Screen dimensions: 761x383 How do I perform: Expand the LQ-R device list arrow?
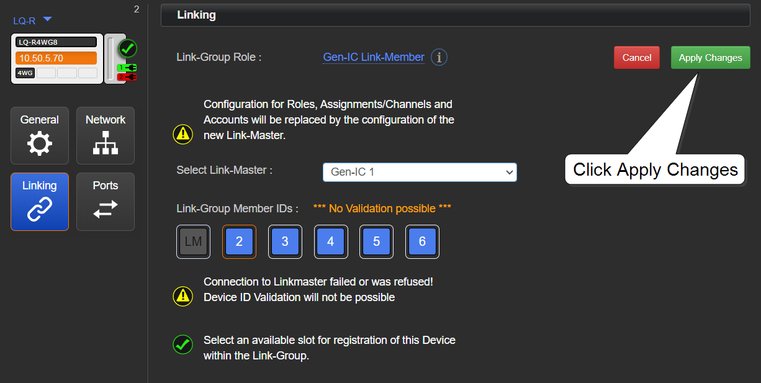47,20
